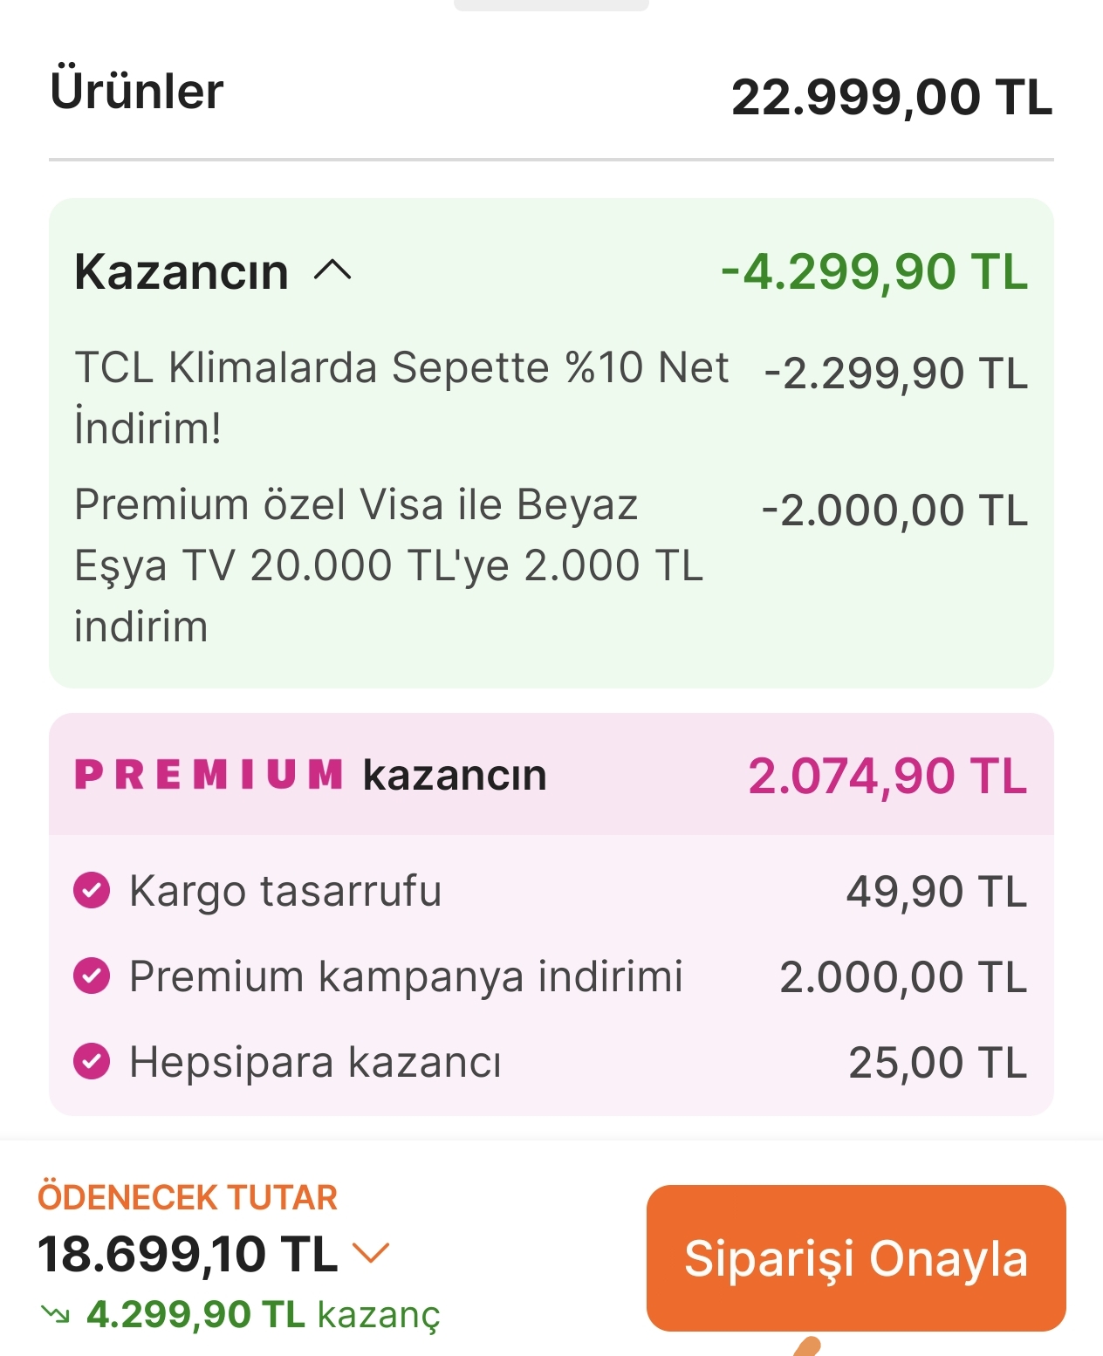Click the Hepsipara kazancı checkmark icon

[92, 1062]
